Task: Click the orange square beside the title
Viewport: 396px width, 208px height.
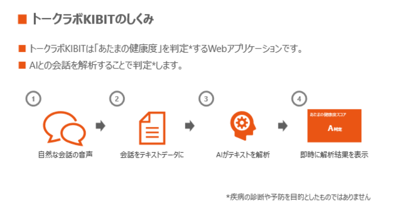Action: [22, 19]
